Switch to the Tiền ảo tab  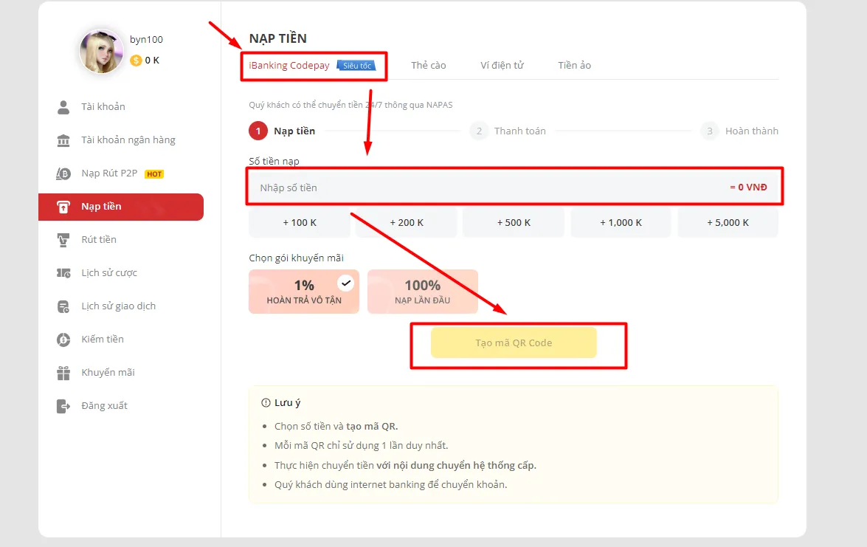tap(574, 65)
